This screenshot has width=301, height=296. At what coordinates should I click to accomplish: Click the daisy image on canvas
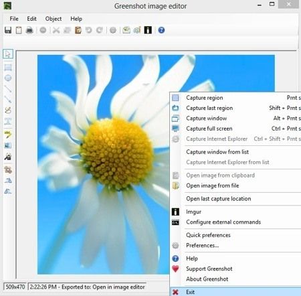tap(104, 165)
